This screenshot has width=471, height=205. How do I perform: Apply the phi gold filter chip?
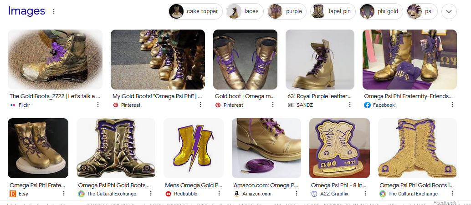[x=381, y=11]
